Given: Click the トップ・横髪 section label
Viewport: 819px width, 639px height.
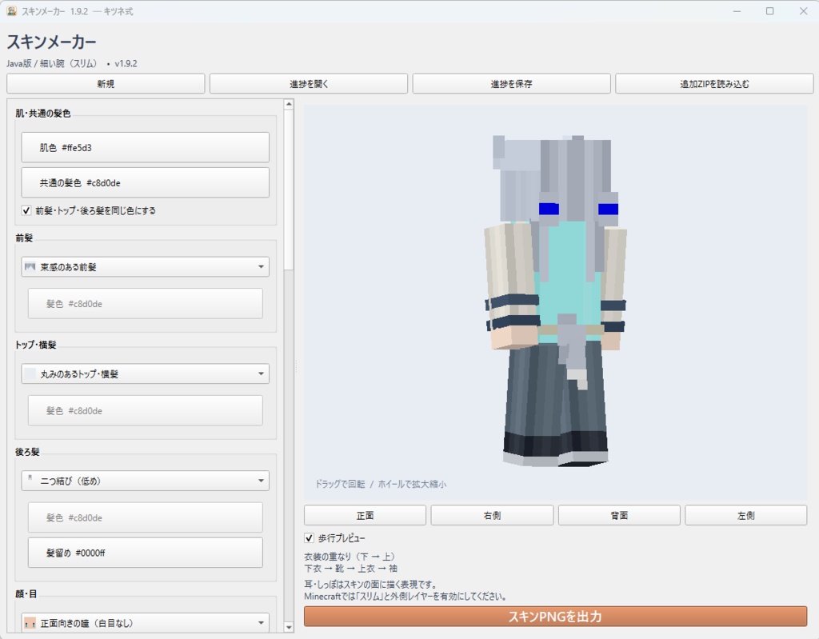Looking at the screenshot, I should (x=35, y=345).
